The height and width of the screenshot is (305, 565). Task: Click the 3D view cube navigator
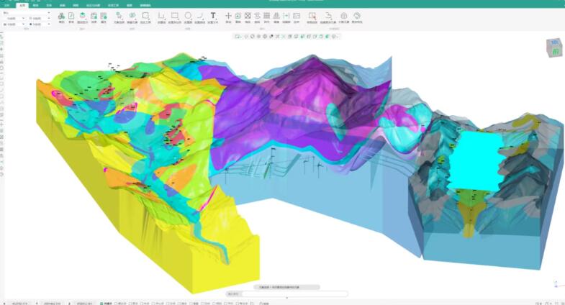tap(554, 50)
